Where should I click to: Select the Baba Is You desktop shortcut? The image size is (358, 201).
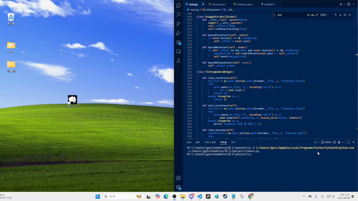(72, 101)
